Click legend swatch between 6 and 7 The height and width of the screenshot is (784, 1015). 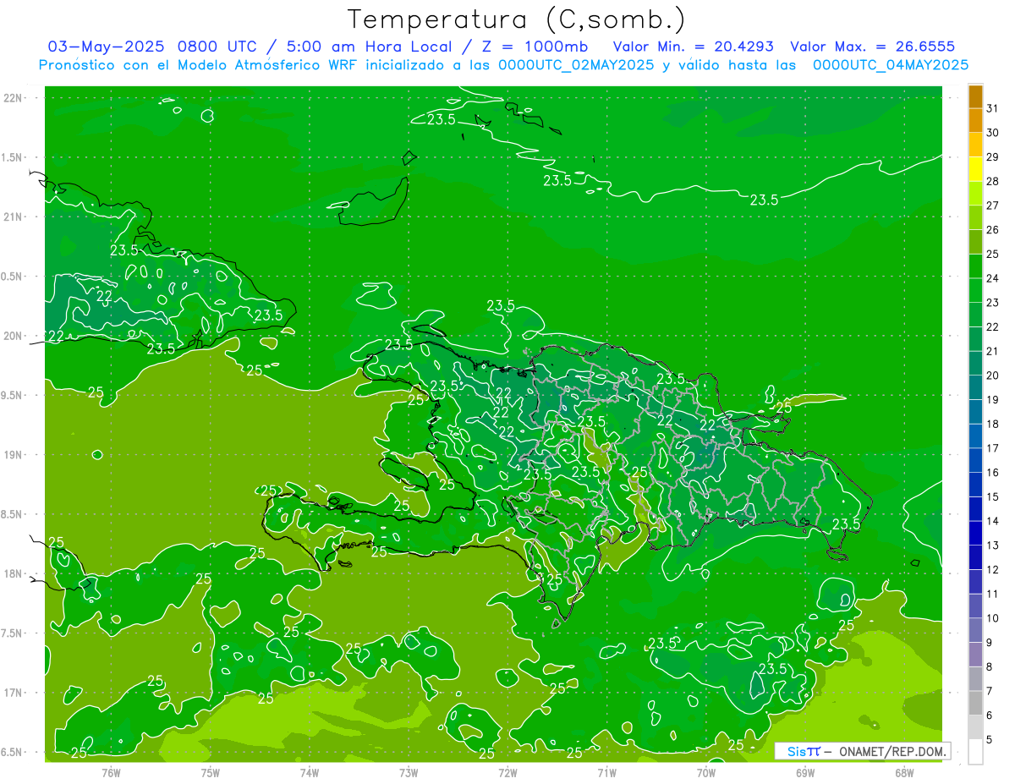(x=976, y=703)
